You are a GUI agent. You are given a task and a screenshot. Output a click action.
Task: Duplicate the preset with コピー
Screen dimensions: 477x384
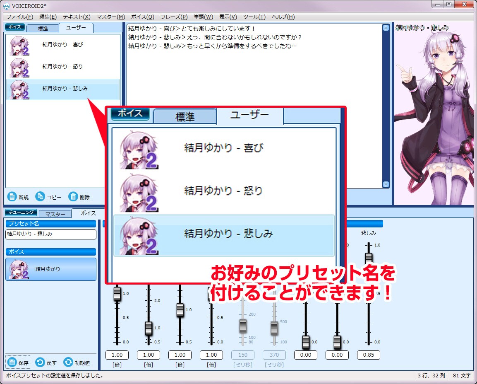49,197
